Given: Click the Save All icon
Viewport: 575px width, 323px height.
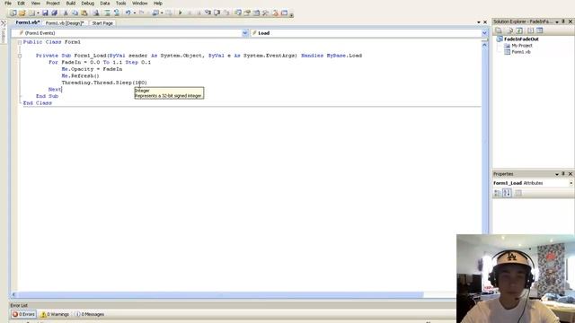Looking at the screenshot, I should pos(55,13).
